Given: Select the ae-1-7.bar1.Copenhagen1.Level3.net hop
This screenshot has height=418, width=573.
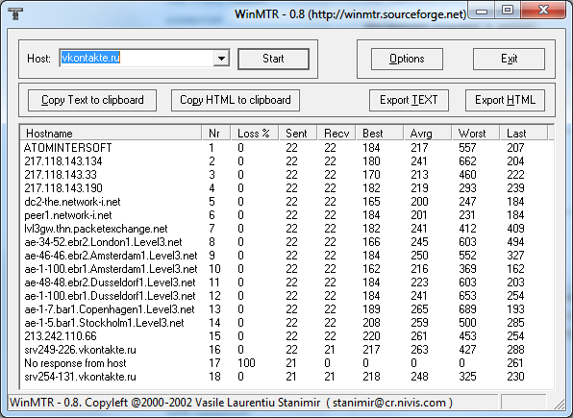Looking at the screenshot, I should 286,309.
